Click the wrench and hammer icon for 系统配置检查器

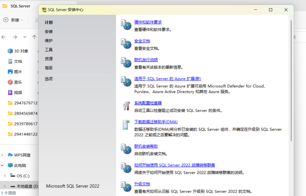pyautogui.click(x=126, y=106)
